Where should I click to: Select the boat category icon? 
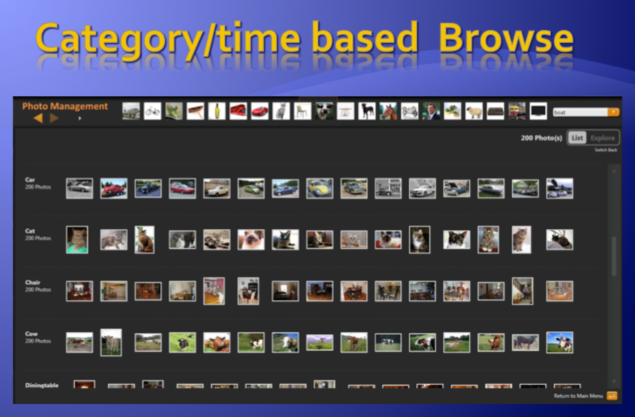tap(196, 111)
